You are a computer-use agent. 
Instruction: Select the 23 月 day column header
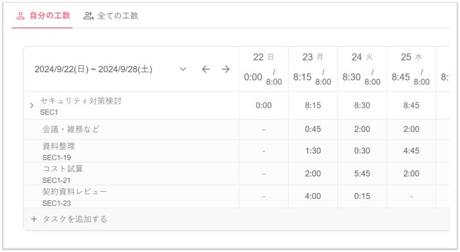313,57
